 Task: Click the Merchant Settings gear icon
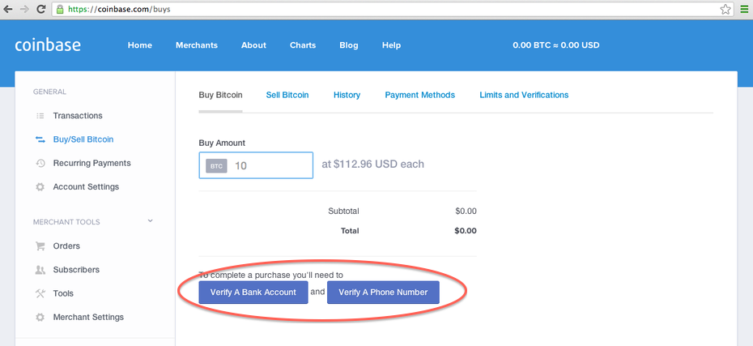[x=40, y=317]
